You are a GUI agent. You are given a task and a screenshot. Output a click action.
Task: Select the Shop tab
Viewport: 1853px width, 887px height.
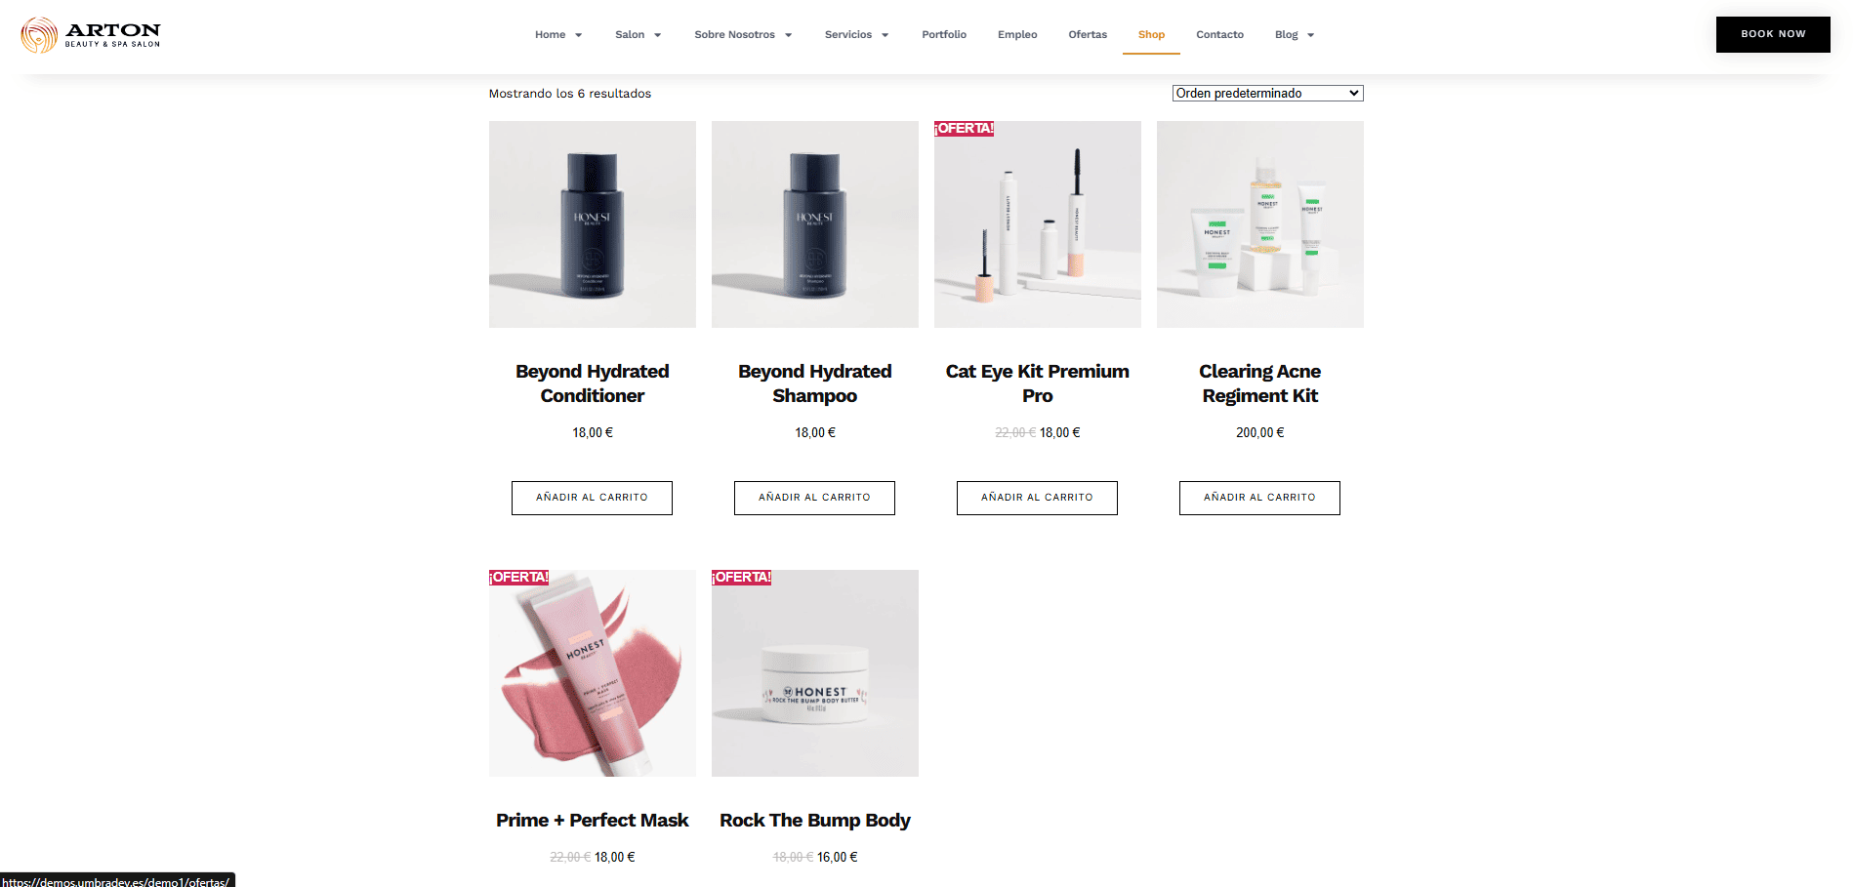[x=1151, y=35]
